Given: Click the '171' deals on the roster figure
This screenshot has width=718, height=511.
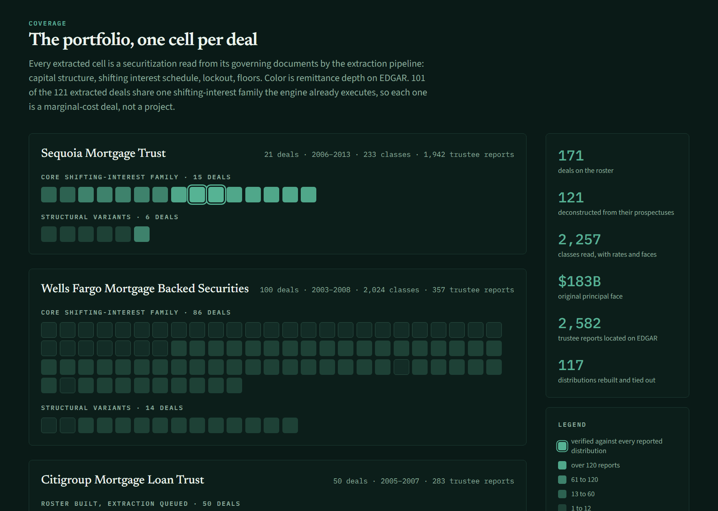Looking at the screenshot, I should (571, 156).
